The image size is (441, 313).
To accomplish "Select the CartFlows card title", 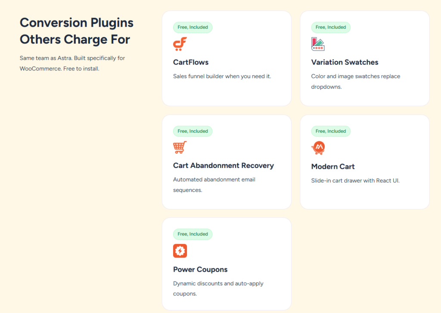I will click(x=191, y=62).
